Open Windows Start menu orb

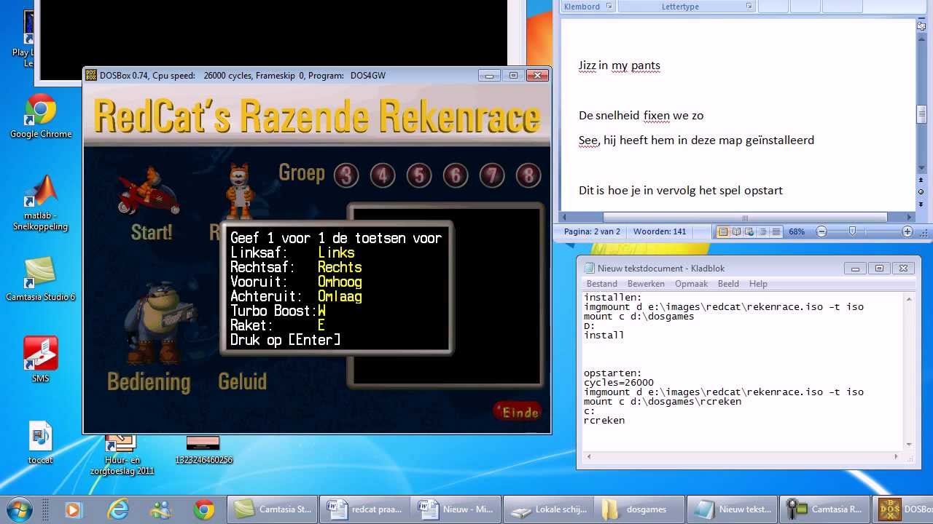pos(20,509)
